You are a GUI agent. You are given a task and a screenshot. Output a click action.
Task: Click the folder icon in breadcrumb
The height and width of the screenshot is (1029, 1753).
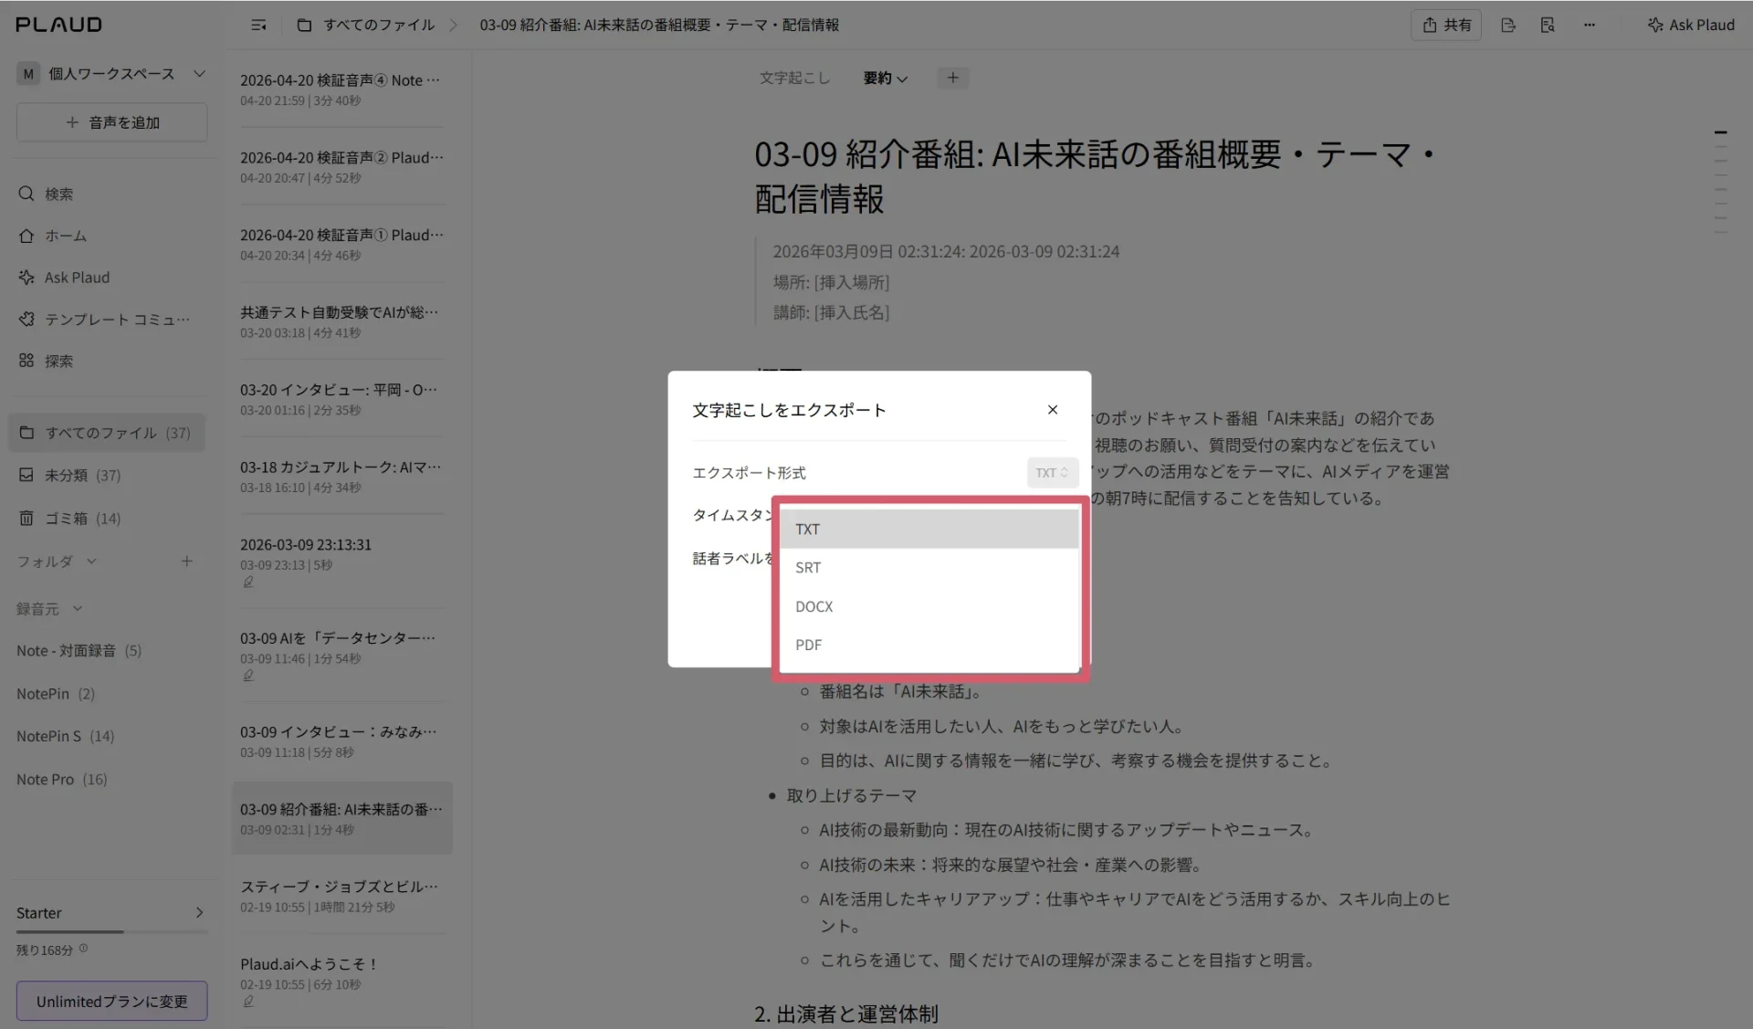(305, 26)
